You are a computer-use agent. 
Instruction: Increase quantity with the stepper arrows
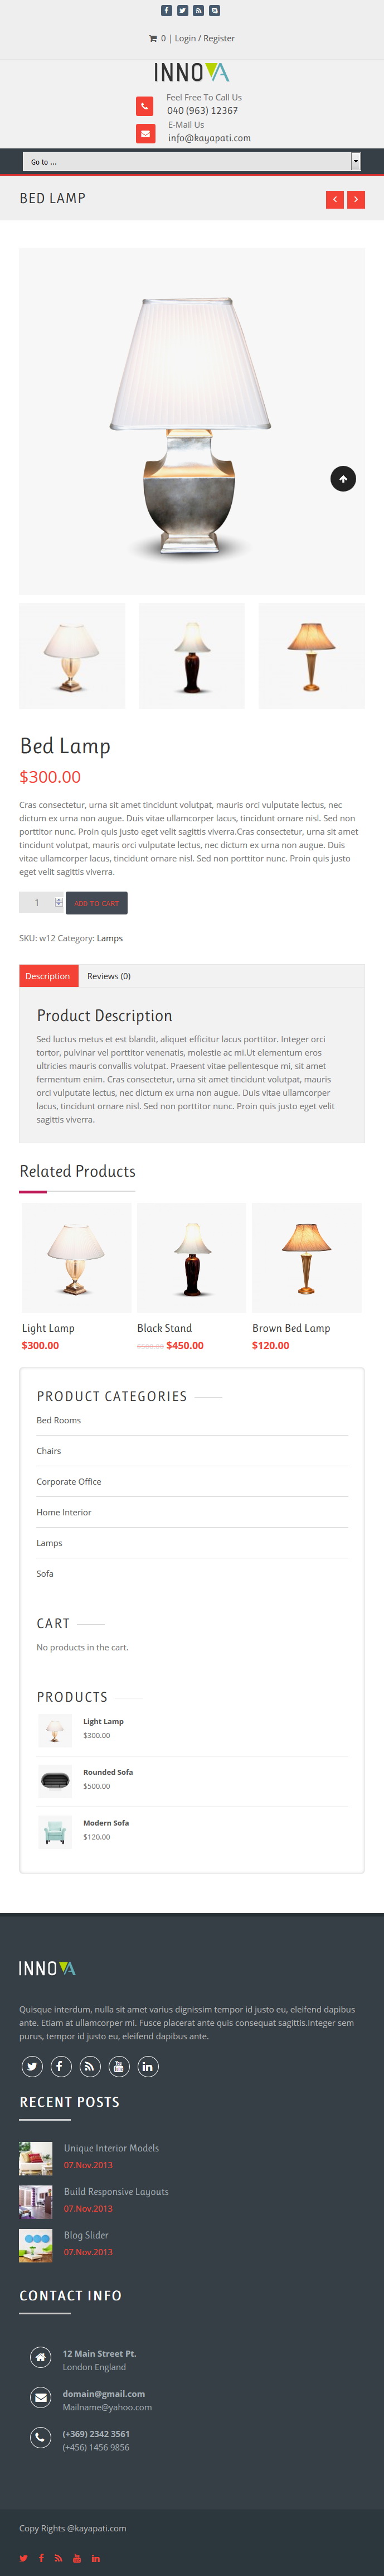click(x=59, y=899)
